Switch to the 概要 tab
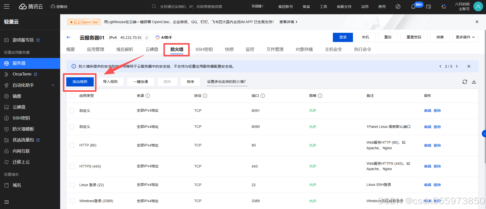The width and height of the screenshot is (486, 209). point(71,49)
